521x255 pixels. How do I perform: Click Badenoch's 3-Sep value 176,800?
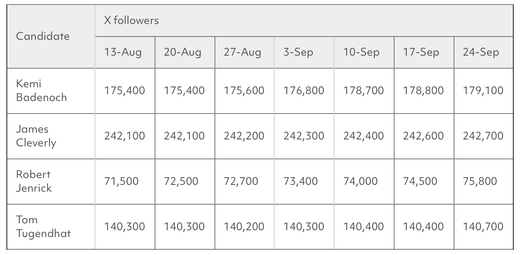pos(304,91)
